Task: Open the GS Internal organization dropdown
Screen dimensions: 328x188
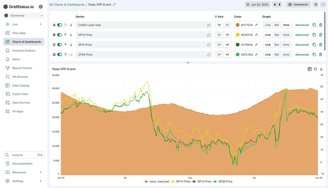Action: pos(24,16)
